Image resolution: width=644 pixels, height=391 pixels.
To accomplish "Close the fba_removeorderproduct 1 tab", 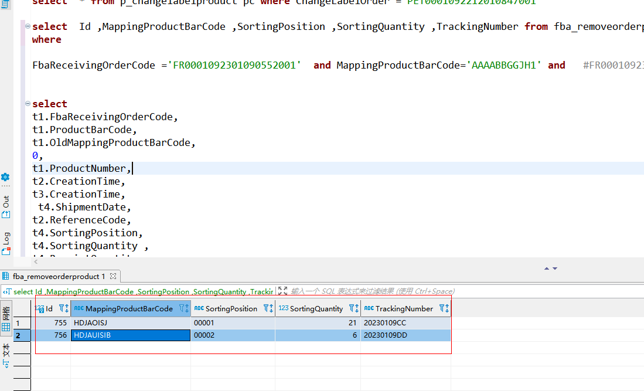I will tap(113, 276).
